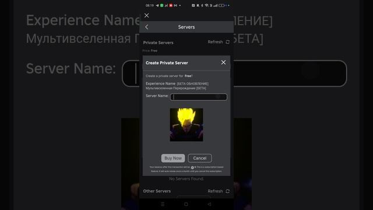
Task: Click the Servers page title
Action: click(186, 27)
